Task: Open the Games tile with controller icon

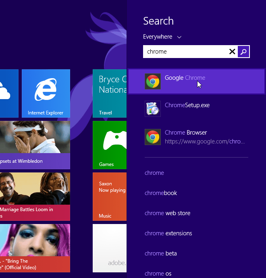Action: tap(110, 145)
